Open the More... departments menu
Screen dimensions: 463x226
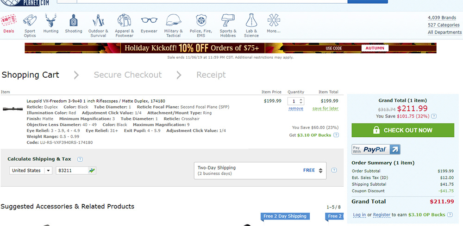[x=274, y=23]
